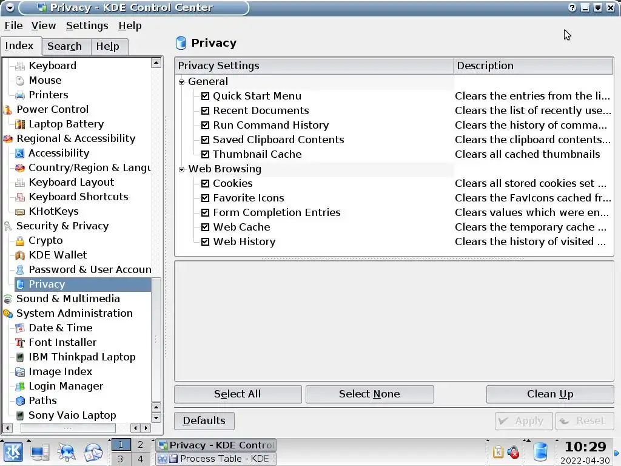
Task: Click the Sound & Multimedia category icon
Action: click(x=8, y=299)
